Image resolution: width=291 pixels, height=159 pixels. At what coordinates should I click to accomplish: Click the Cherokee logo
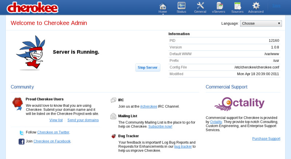32,8
